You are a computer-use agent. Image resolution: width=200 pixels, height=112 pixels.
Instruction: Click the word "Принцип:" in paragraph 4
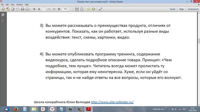pyautogui.click(x=151, y=60)
